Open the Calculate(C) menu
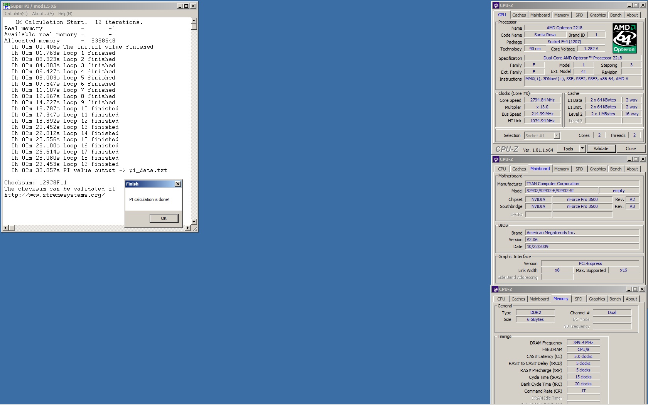648x405 pixels. tap(16, 13)
